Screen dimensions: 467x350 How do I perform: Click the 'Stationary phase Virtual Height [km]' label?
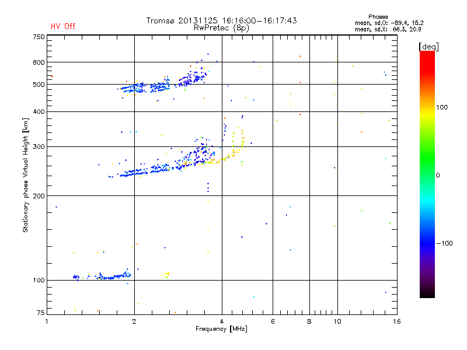coord(26,176)
